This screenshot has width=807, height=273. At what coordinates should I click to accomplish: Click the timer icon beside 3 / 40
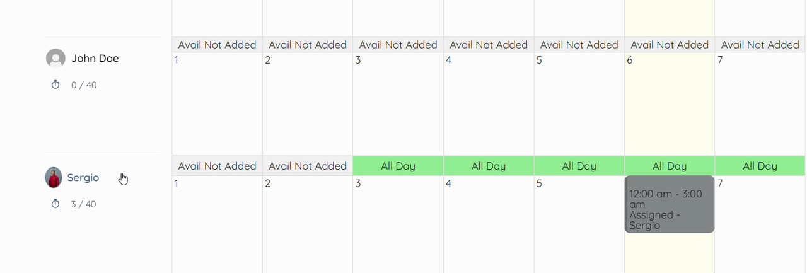(55, 204)
